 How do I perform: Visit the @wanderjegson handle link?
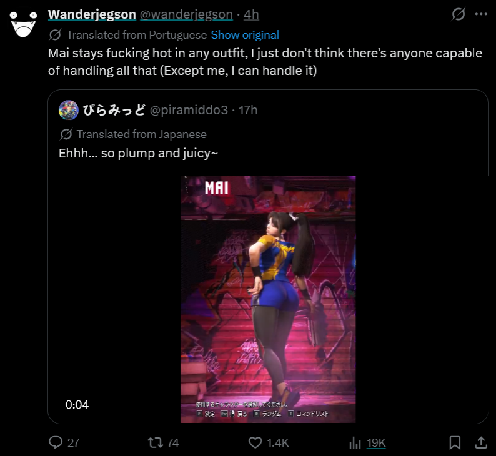pyautogui.click(x=186, y=14)
